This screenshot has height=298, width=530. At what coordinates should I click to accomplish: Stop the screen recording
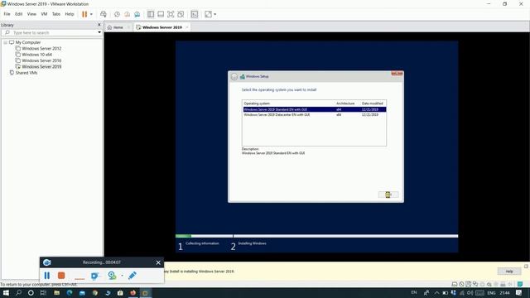(61, 276)
